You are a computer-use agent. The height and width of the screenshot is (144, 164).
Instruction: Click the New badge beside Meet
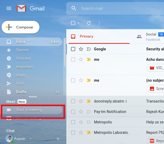coord(22,101)
